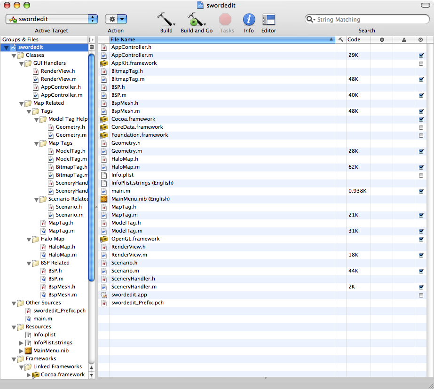Check target box for AppKit.framework
Screen dimensions: 434x389
click(x=421, y=63)
